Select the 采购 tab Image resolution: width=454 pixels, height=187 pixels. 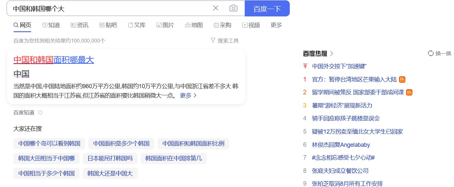[222, 25]
